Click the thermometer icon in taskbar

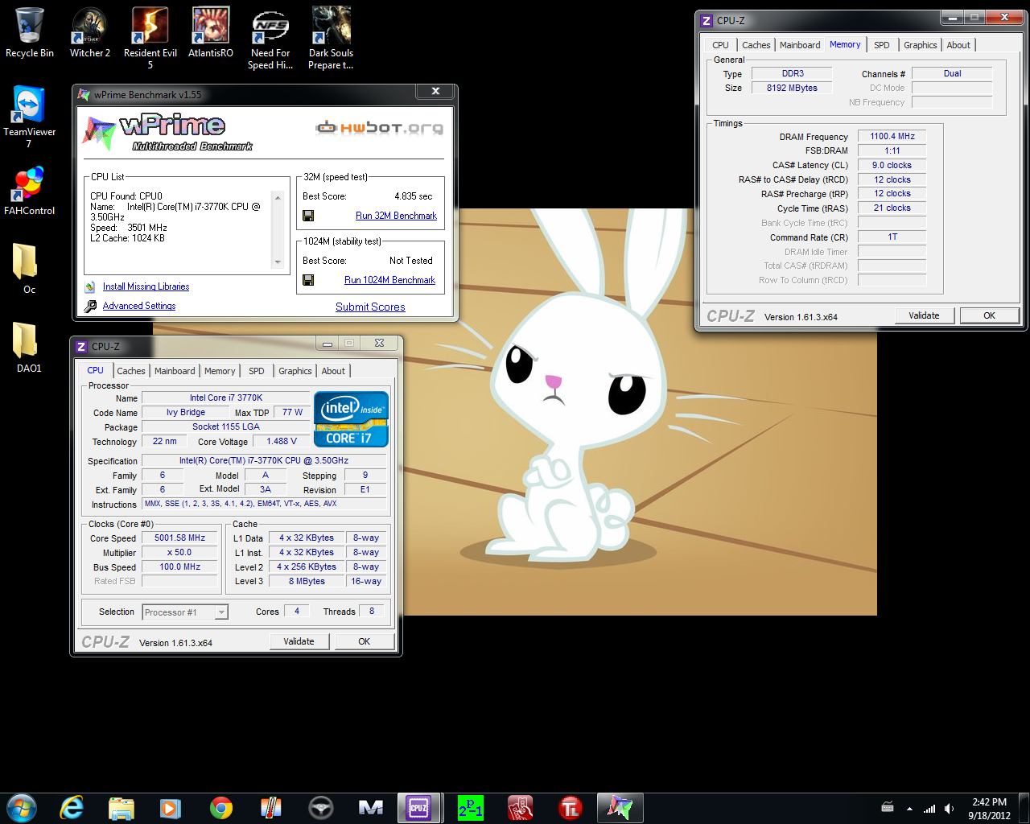[270, 808]
